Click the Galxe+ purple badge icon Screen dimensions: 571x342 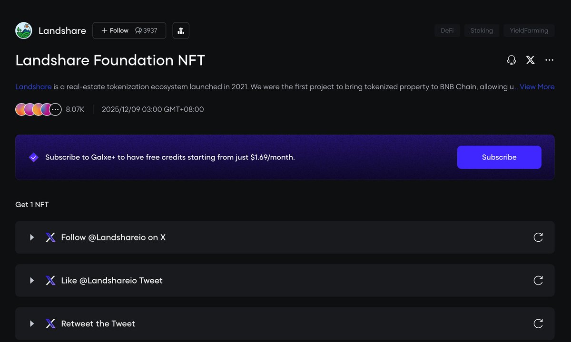coord(33,157)
